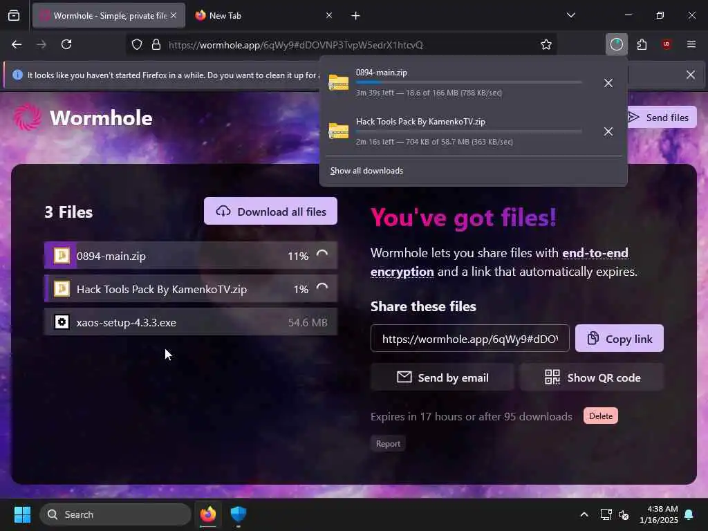This screenshot has width=708, height=531.
Task: Cancel the Hack Tools Pack download
Action: (608, 131)
